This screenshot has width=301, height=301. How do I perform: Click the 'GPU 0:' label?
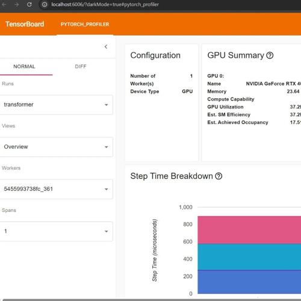[216, 76]
